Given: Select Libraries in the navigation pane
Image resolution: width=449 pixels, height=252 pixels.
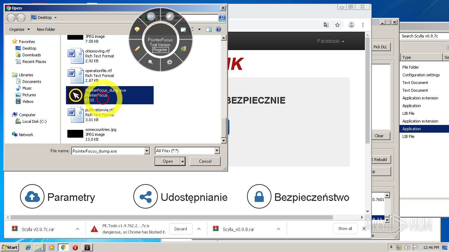Looking at the screenshot, I should click(26, 75).
